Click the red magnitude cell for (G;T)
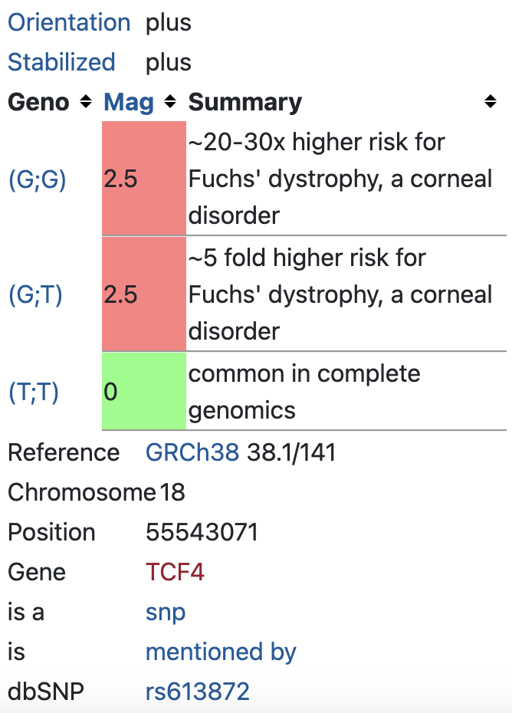Screen dimensions: 512x713 pyautogui.click(x=143, y=294)
